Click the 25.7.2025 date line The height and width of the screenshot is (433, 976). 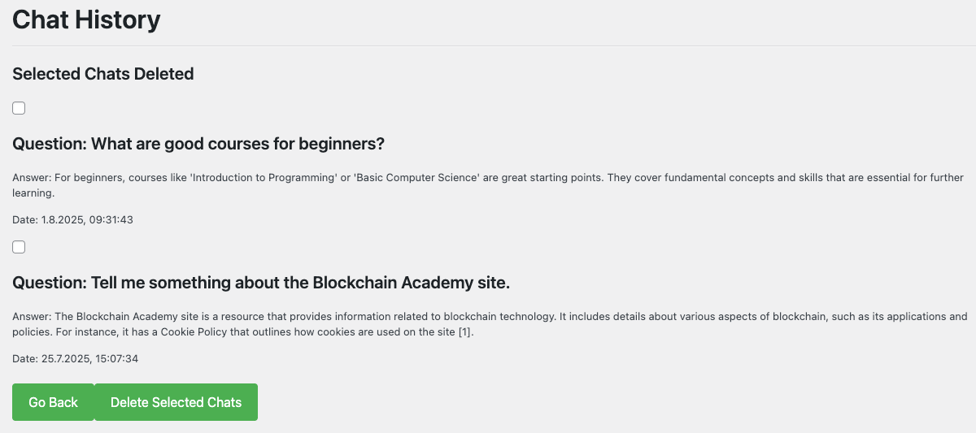click(x=75, y=358)
